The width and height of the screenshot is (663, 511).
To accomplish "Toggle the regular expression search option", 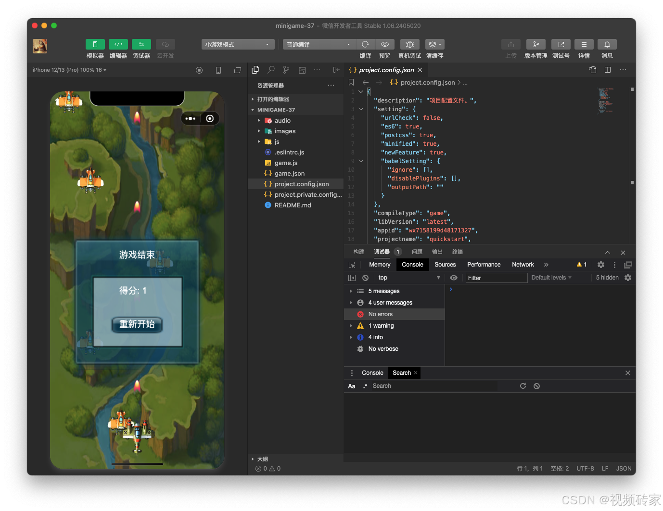I will pyautogui.click(x=365, y=386).
